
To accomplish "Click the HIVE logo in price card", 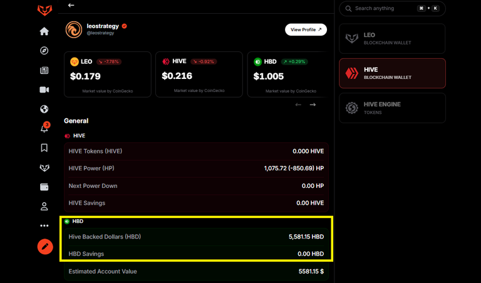I will click(x=166, y=61).
